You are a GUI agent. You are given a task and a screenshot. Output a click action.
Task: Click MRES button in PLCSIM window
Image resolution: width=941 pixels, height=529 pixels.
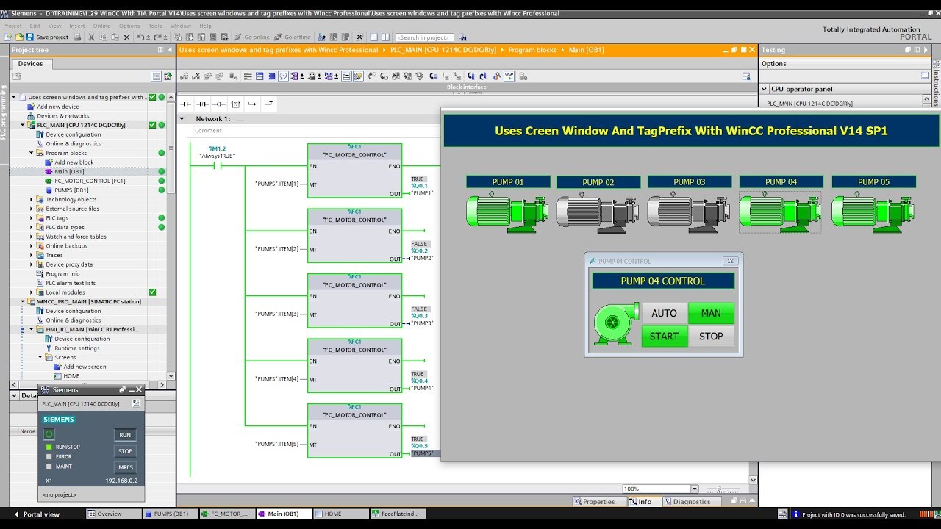point(125,467)
